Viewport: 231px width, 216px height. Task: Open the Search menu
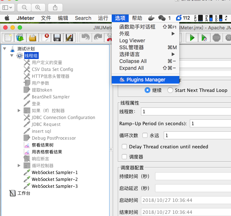pyautogui.click(x=83, y=18)
